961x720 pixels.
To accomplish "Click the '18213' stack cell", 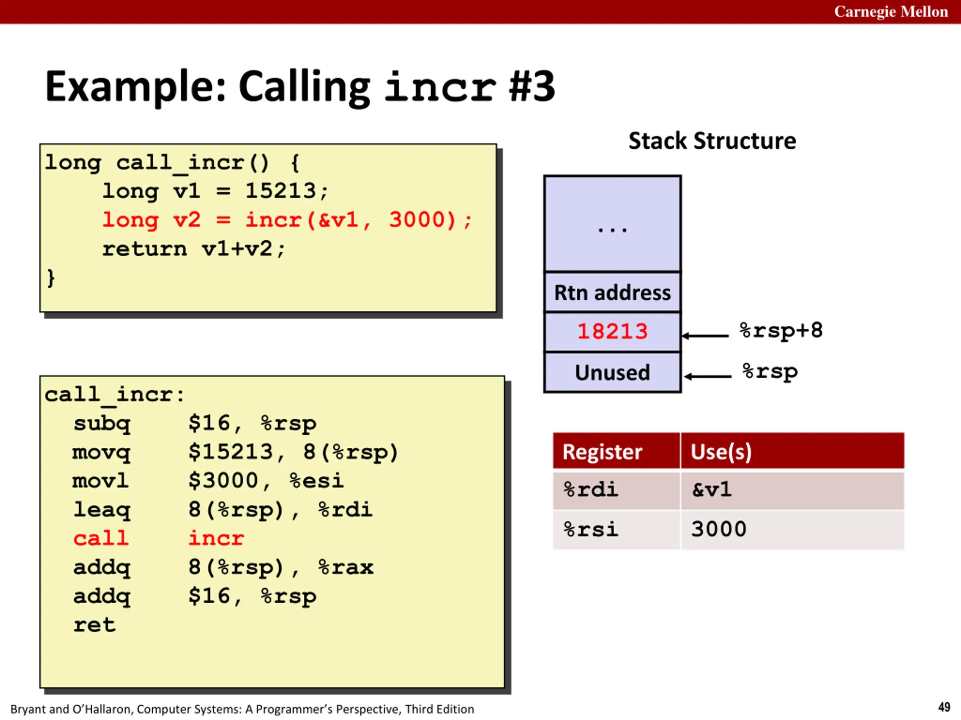I will click(612, 332).
